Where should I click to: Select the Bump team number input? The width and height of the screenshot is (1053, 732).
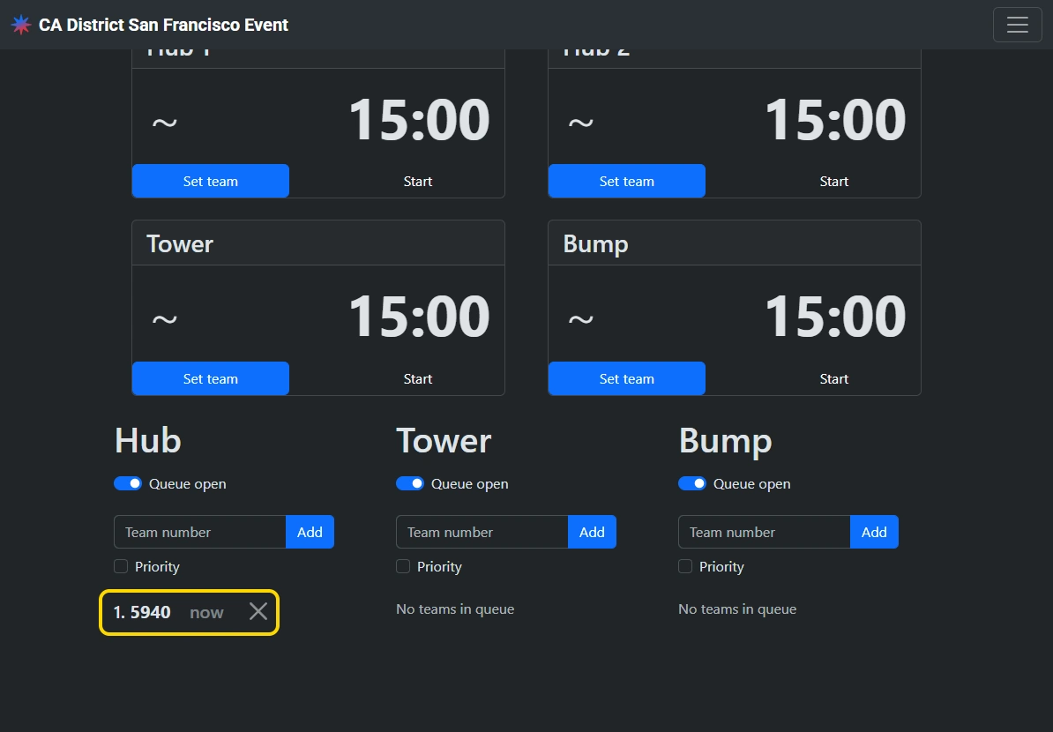tap(765, 532)
